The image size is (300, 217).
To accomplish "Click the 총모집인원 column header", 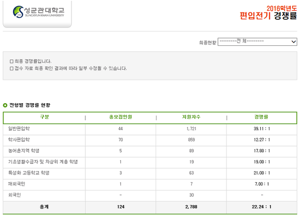I will point(120,117).
